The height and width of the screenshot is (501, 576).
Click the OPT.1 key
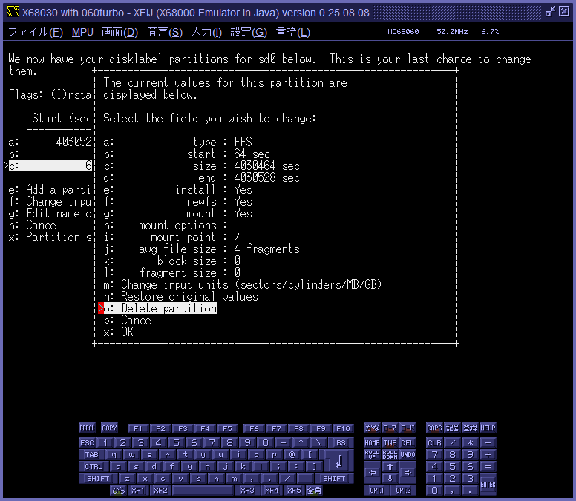click(376, 490)
